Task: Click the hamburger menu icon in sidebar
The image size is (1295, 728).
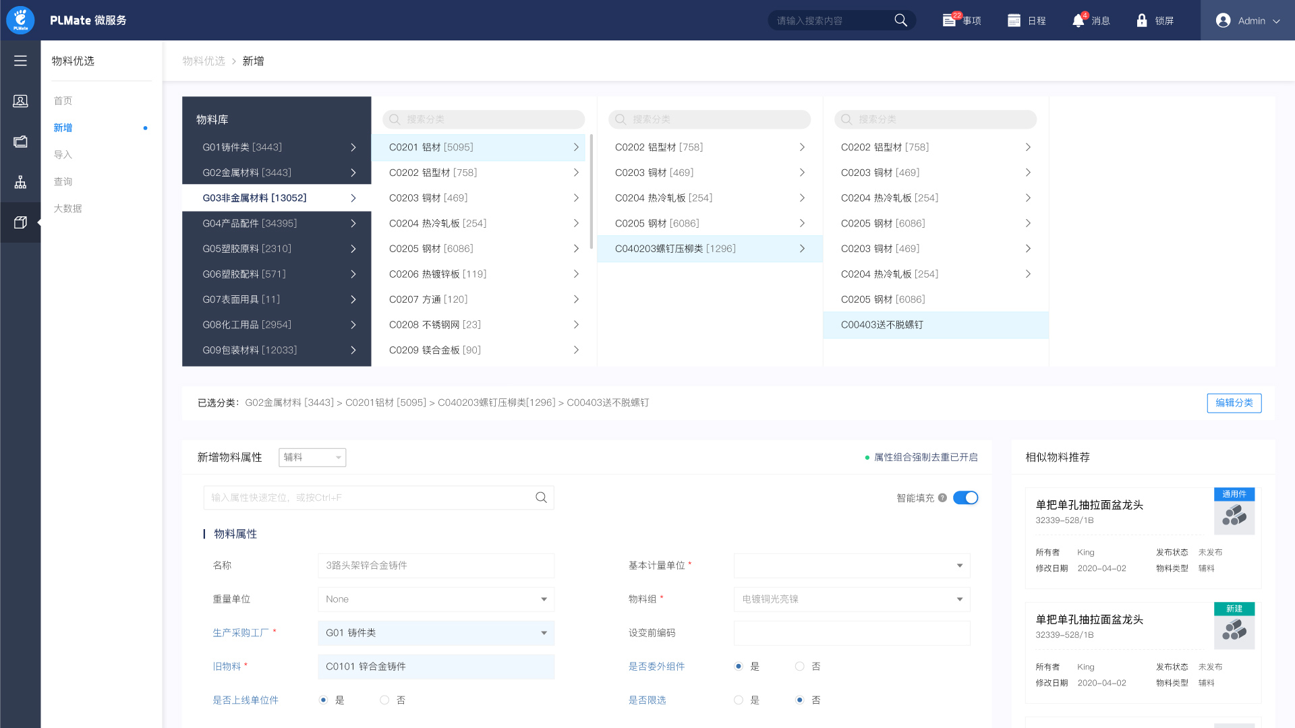Action: click(20, 61)
